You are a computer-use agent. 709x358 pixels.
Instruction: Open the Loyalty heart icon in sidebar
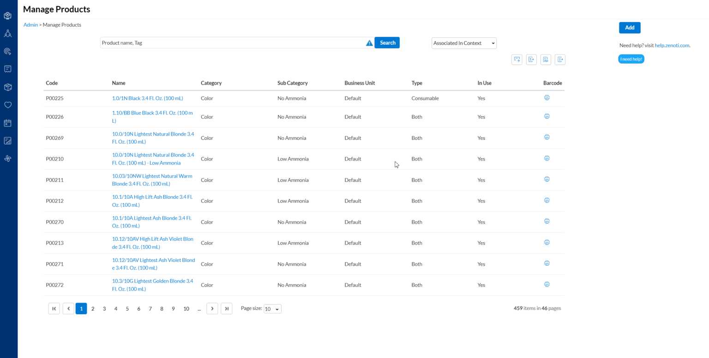(x=7, y=105)
